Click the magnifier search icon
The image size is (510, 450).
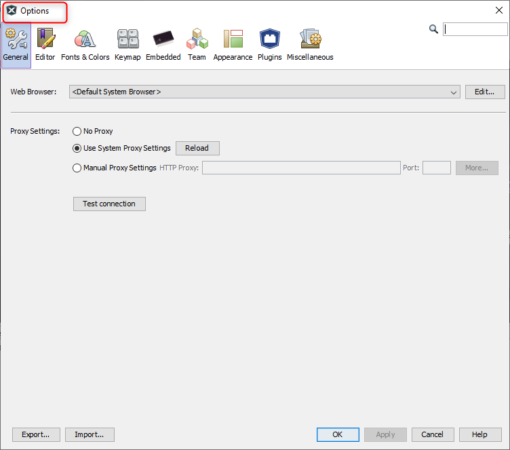click(433, 29)
